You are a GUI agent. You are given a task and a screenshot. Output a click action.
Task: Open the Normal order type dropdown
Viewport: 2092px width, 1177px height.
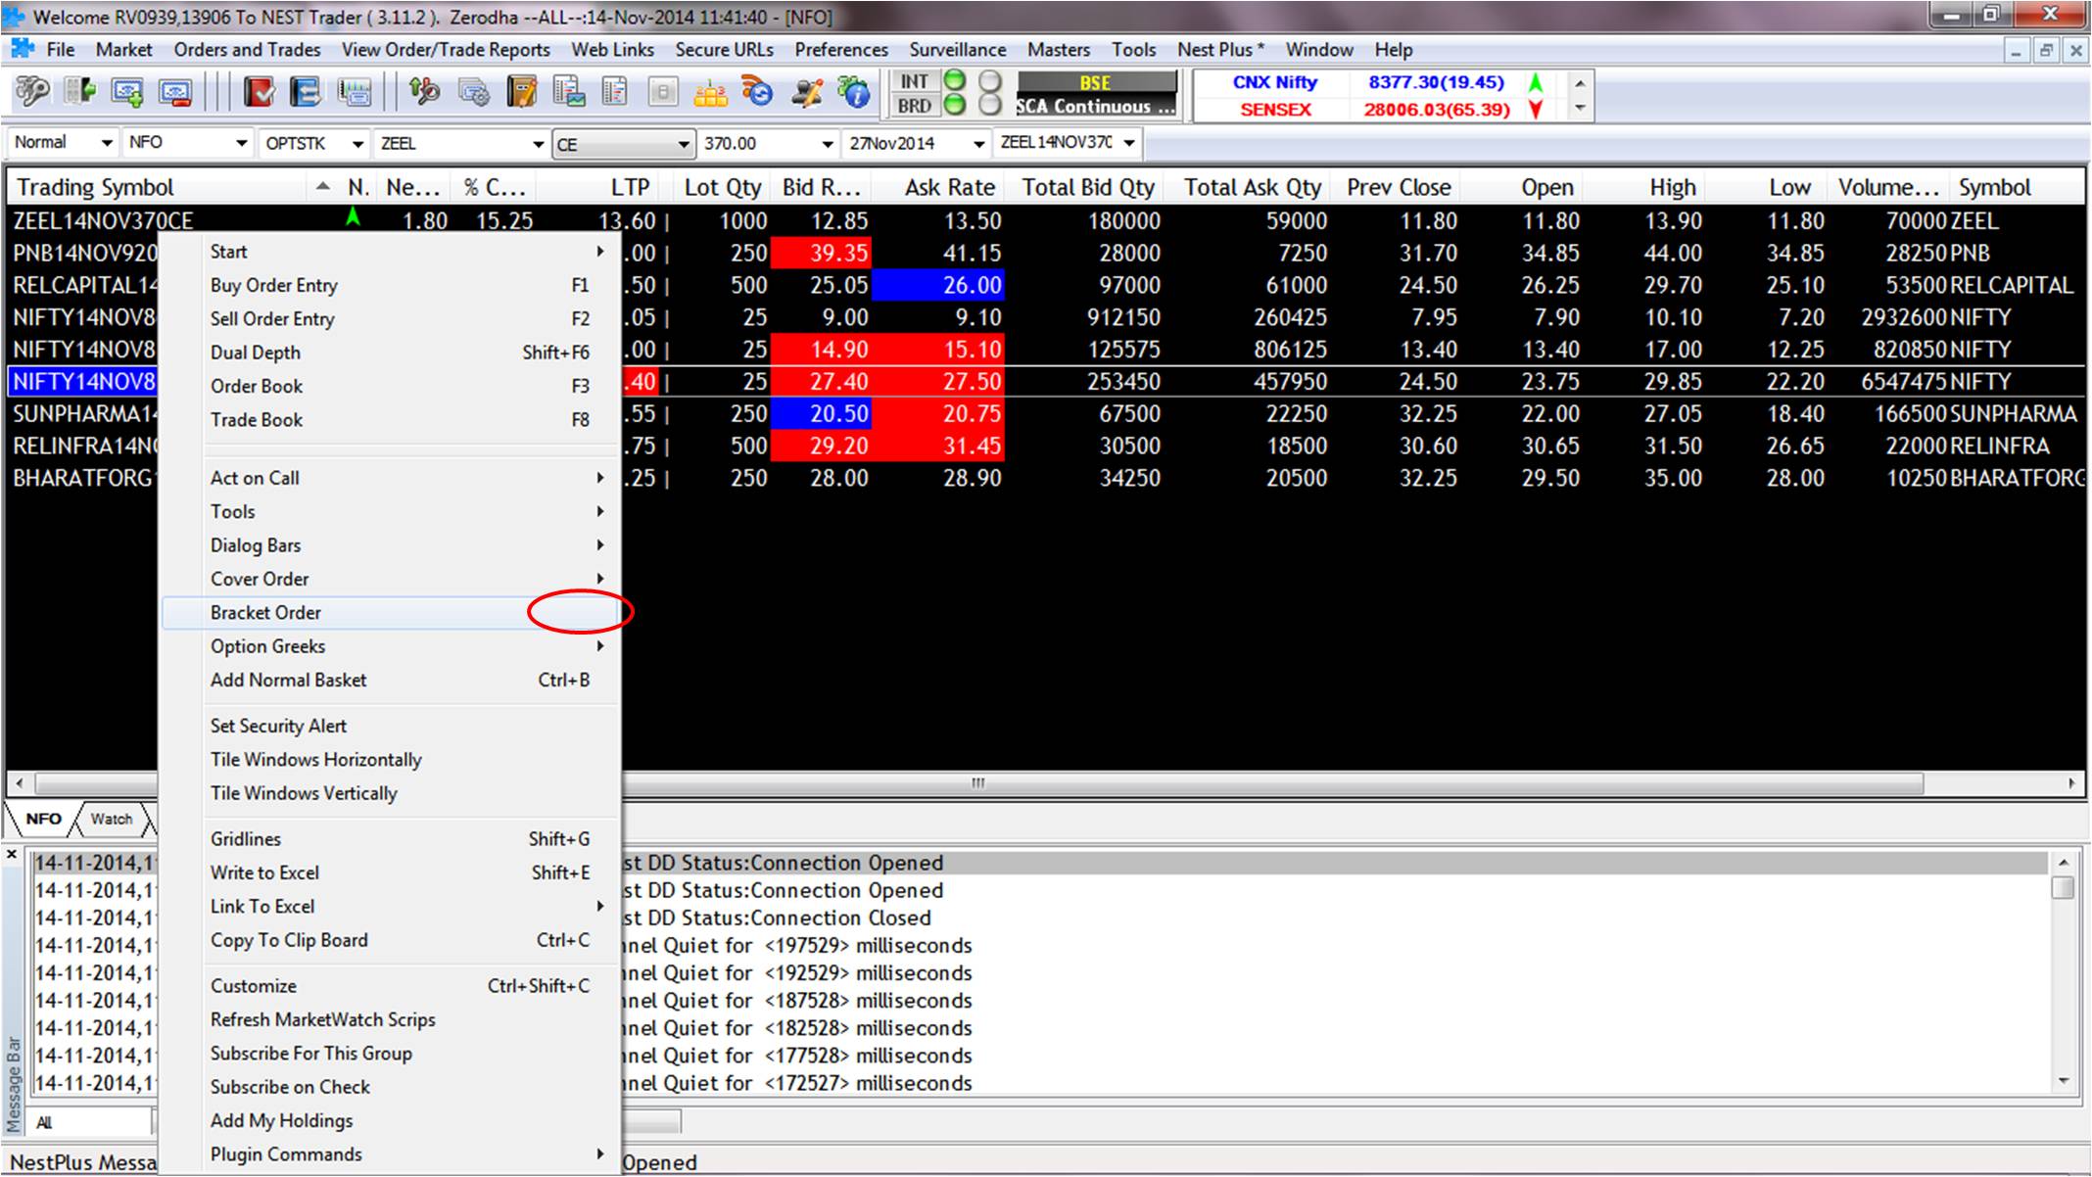pos(107,143)
